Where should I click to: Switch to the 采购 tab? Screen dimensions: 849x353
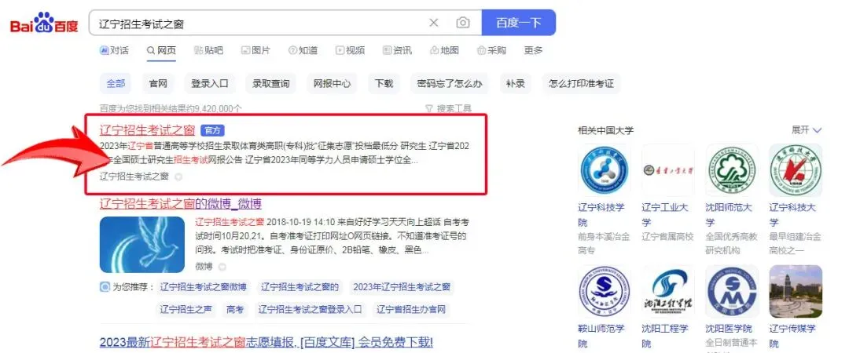(x=491, y=50)
